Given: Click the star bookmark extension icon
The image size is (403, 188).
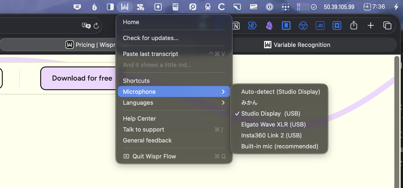Looking at the screenshot, I should coord(337,26).
